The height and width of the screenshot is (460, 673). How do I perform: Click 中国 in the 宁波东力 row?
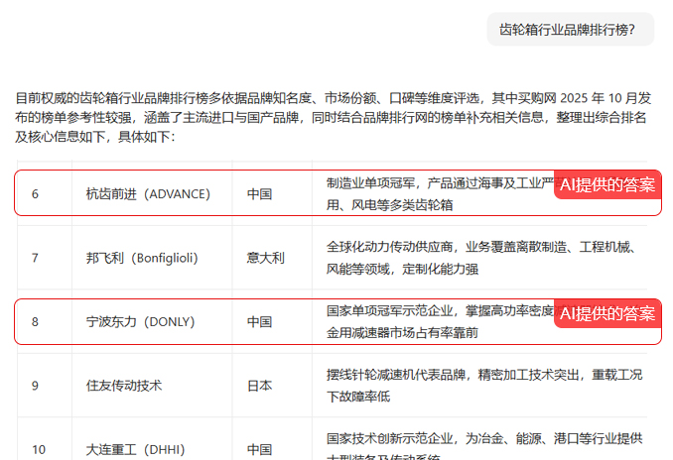259,322
